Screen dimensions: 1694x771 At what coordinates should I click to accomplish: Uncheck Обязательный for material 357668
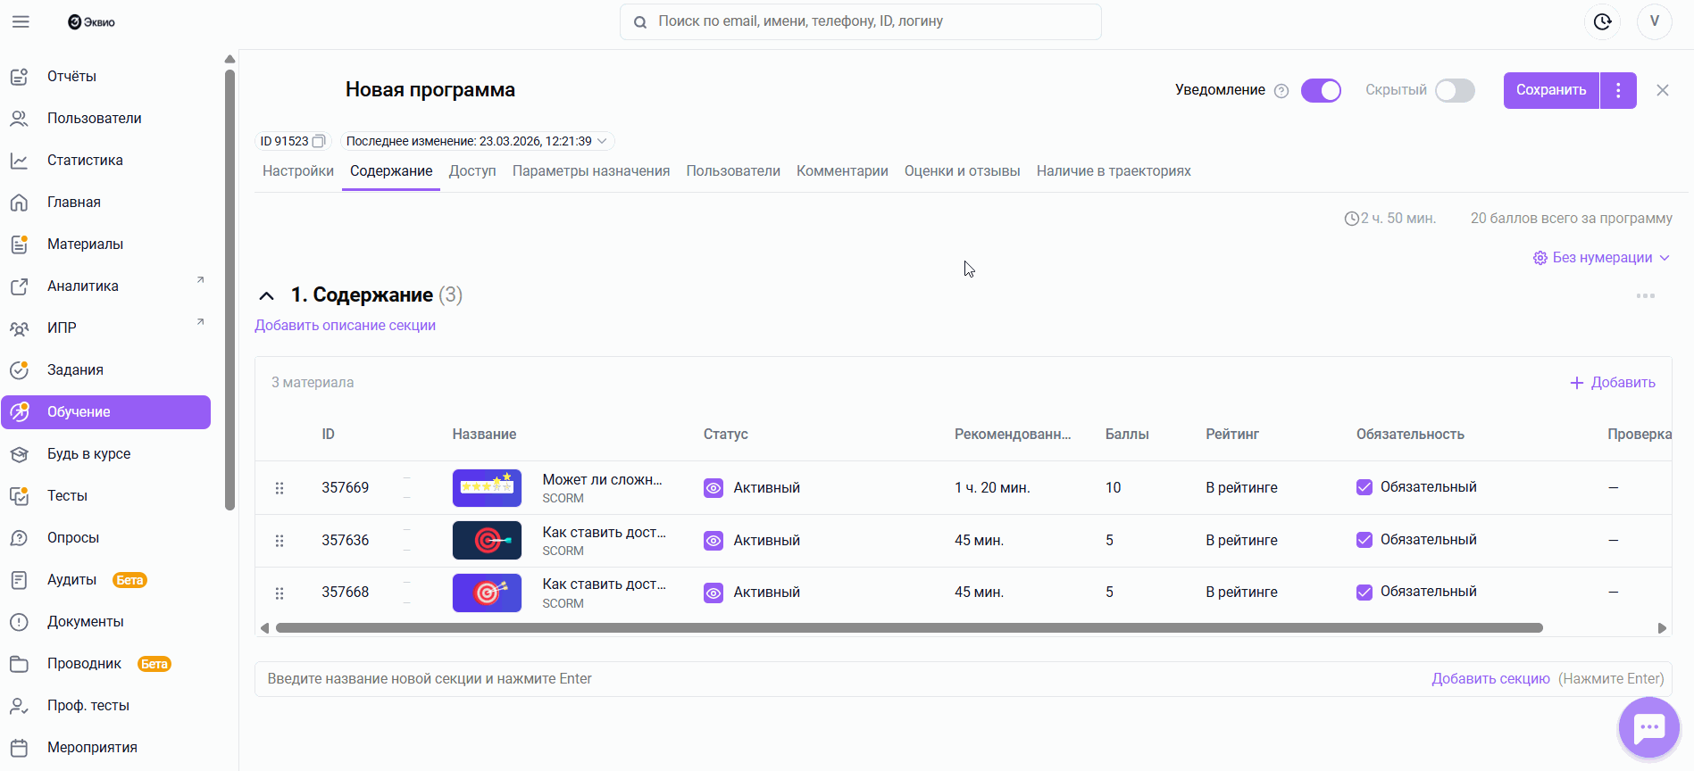click(x=1364, y=592)
